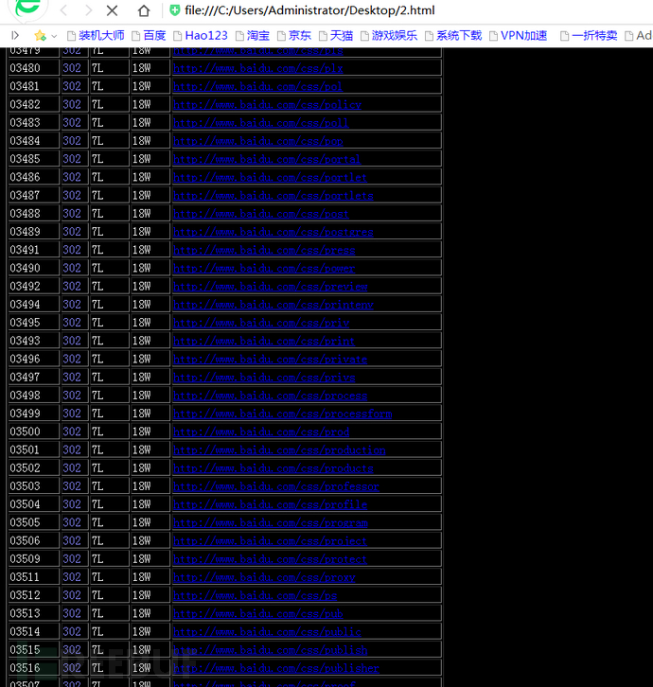Open the css/publisher link
The image size is (653, 687).
pos(276,669)
